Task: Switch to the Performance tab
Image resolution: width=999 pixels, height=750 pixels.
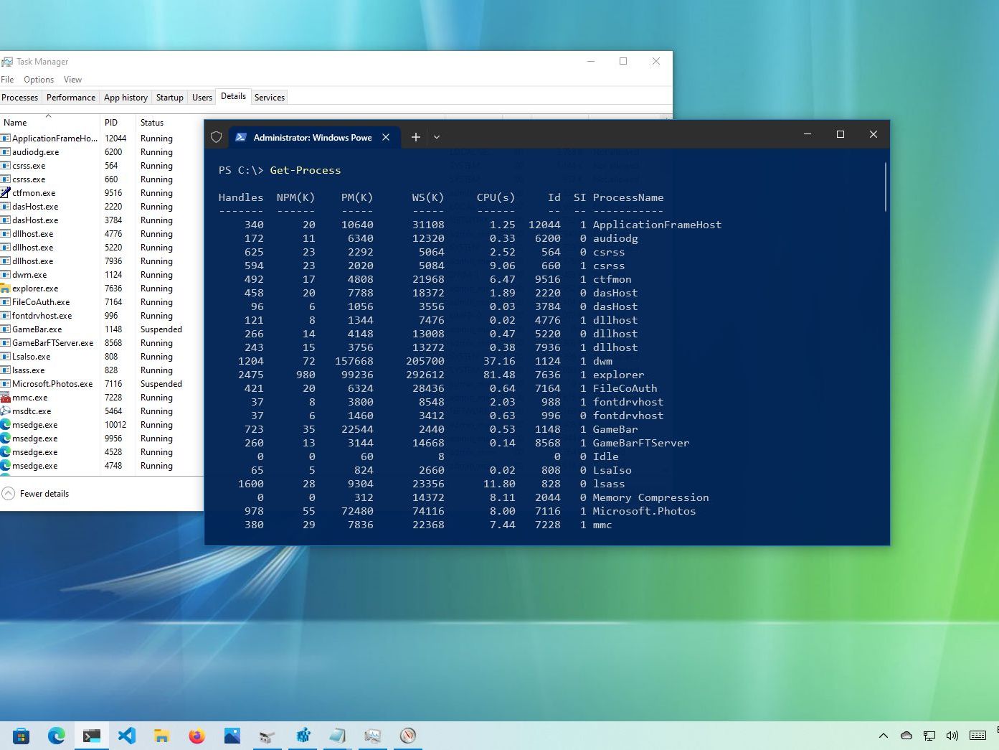Action: pyautogui.click(x=70, y=98)
